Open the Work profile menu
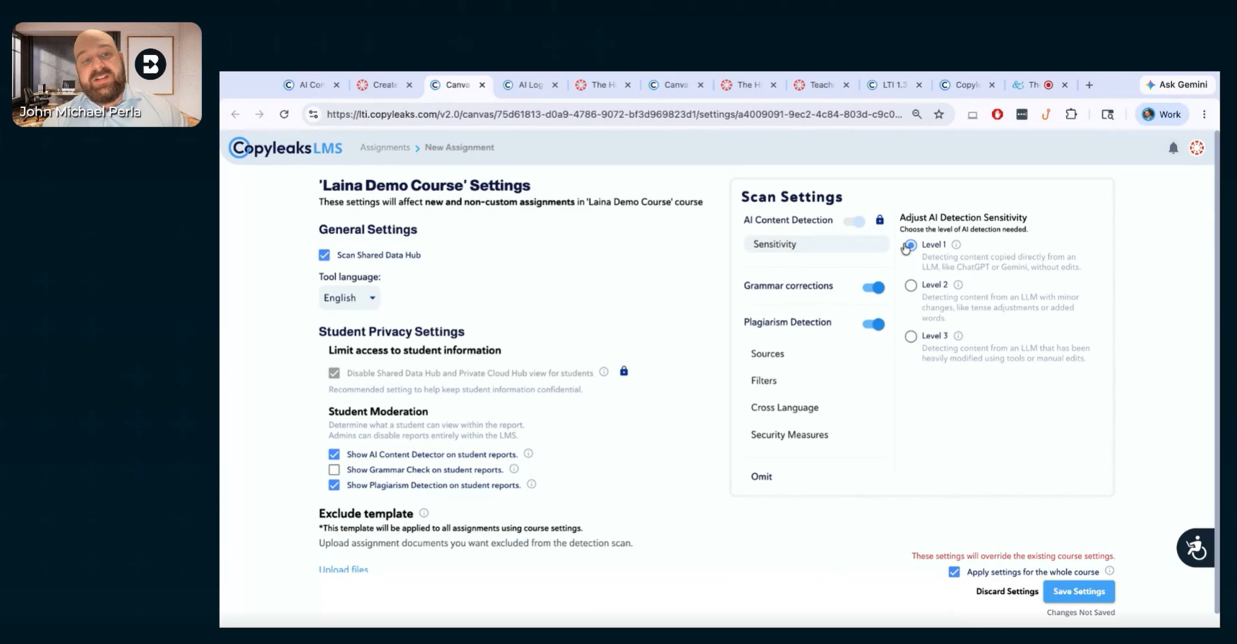The image size is (1237, 644). click(1161, 114)
